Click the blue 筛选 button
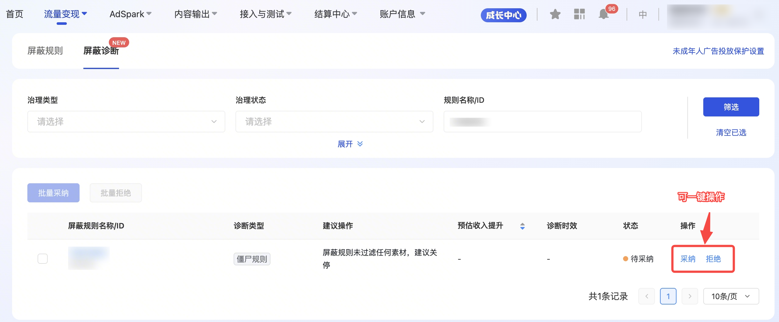Viewport: 779px width, 322px height. pyautogui.click(x=731, y=107)
